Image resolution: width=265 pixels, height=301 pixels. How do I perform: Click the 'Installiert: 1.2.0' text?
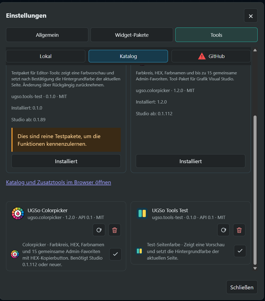click(151, 102)
